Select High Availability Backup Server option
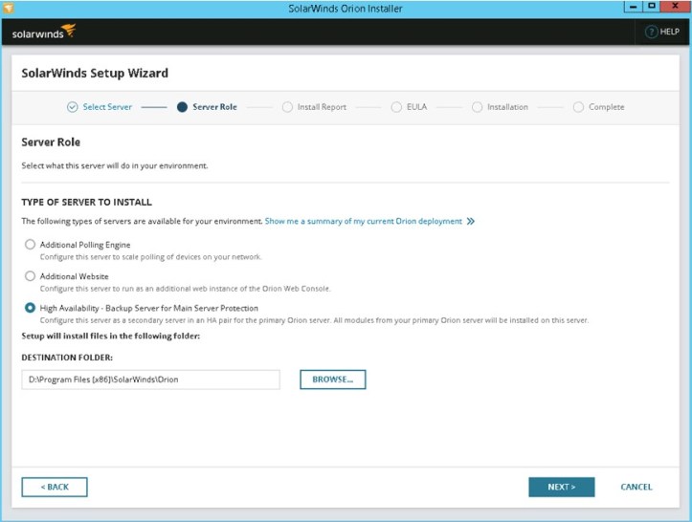This screenshot has width=692, height=522. coord(31,308)
